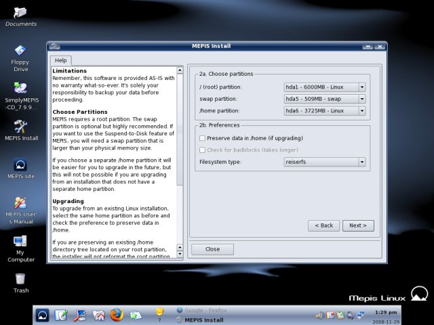This screenshot has width=434, height=325.
Task: Click the network connection tray icon
Action: click(x=361, y=315)
